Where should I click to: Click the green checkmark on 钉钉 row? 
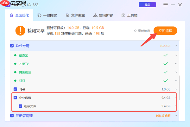point(166,81)
